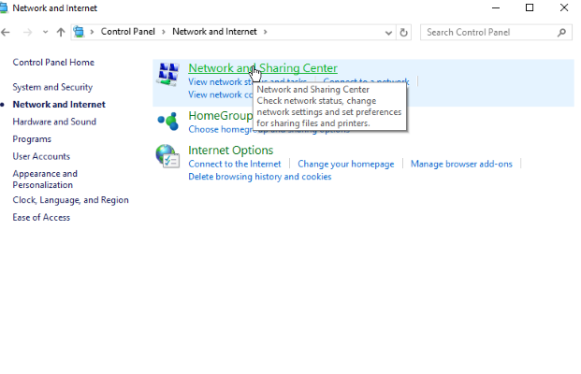Open Ease of Access category

[41, 217]
